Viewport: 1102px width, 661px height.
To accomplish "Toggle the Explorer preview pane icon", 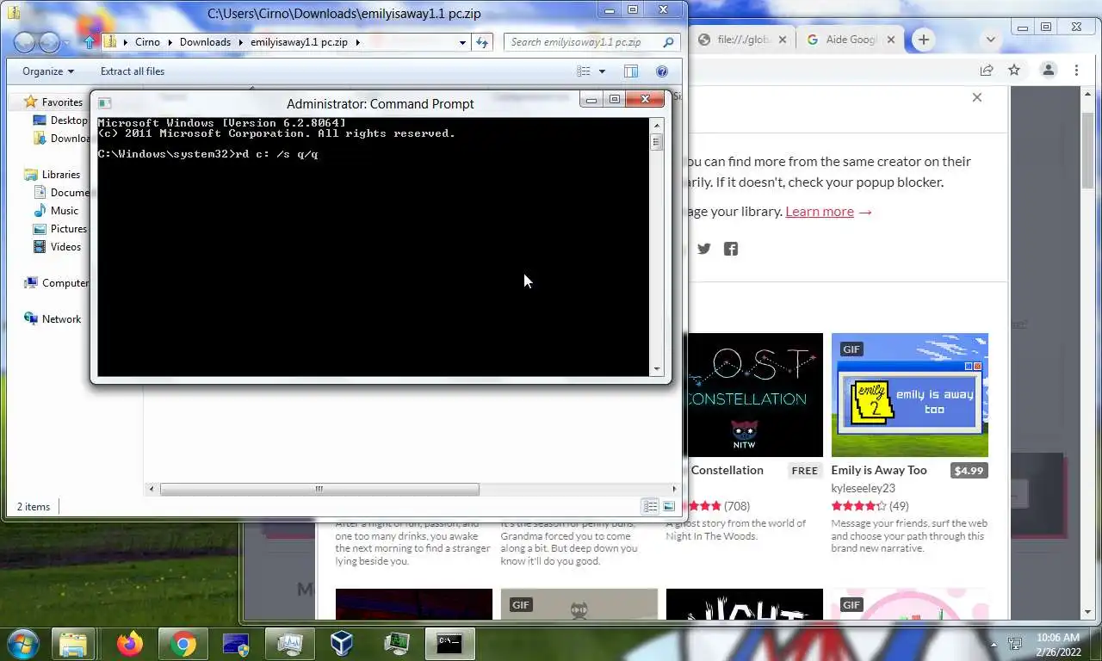I will tap(631, 71).
